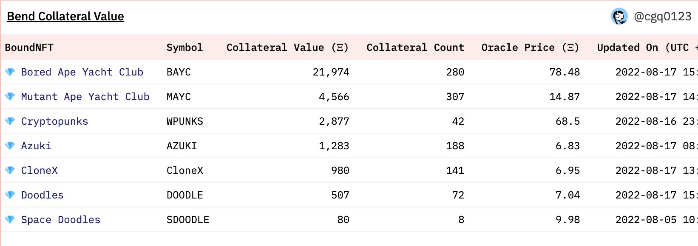The height and width of the screenshot is (246, 698).
Task: Open the Bend Collateral Value title link
Action: pos(65,17)
